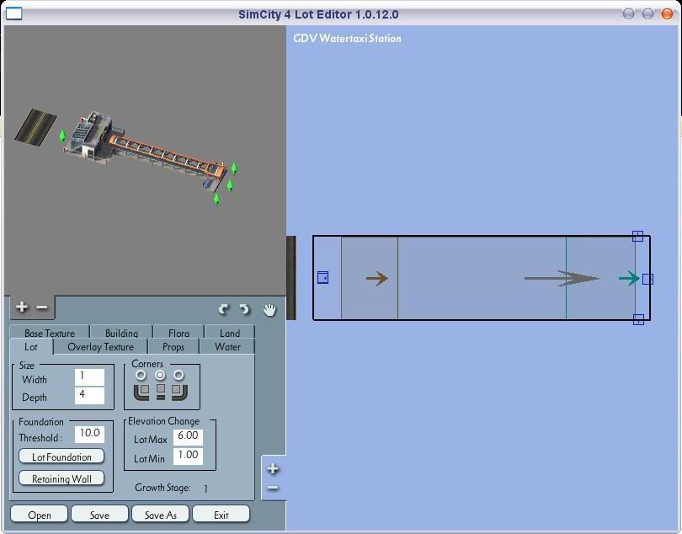Screen dimensions: 682x534
Task: Click the green marker next to the road
Action: click(62, 136)
